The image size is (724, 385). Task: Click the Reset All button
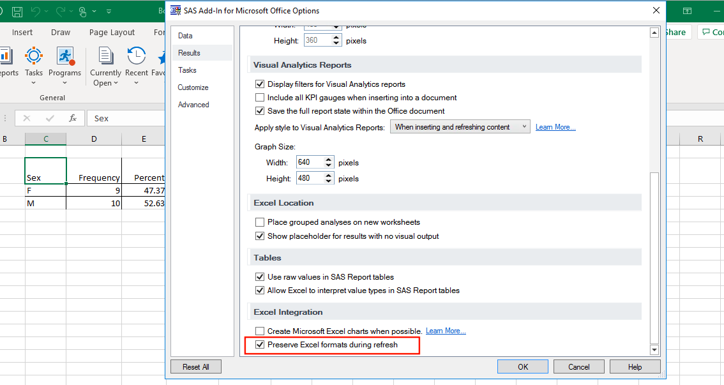click(195, 366)
